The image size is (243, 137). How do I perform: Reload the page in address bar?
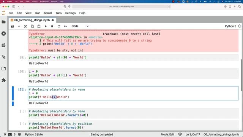tap(169, 6)
